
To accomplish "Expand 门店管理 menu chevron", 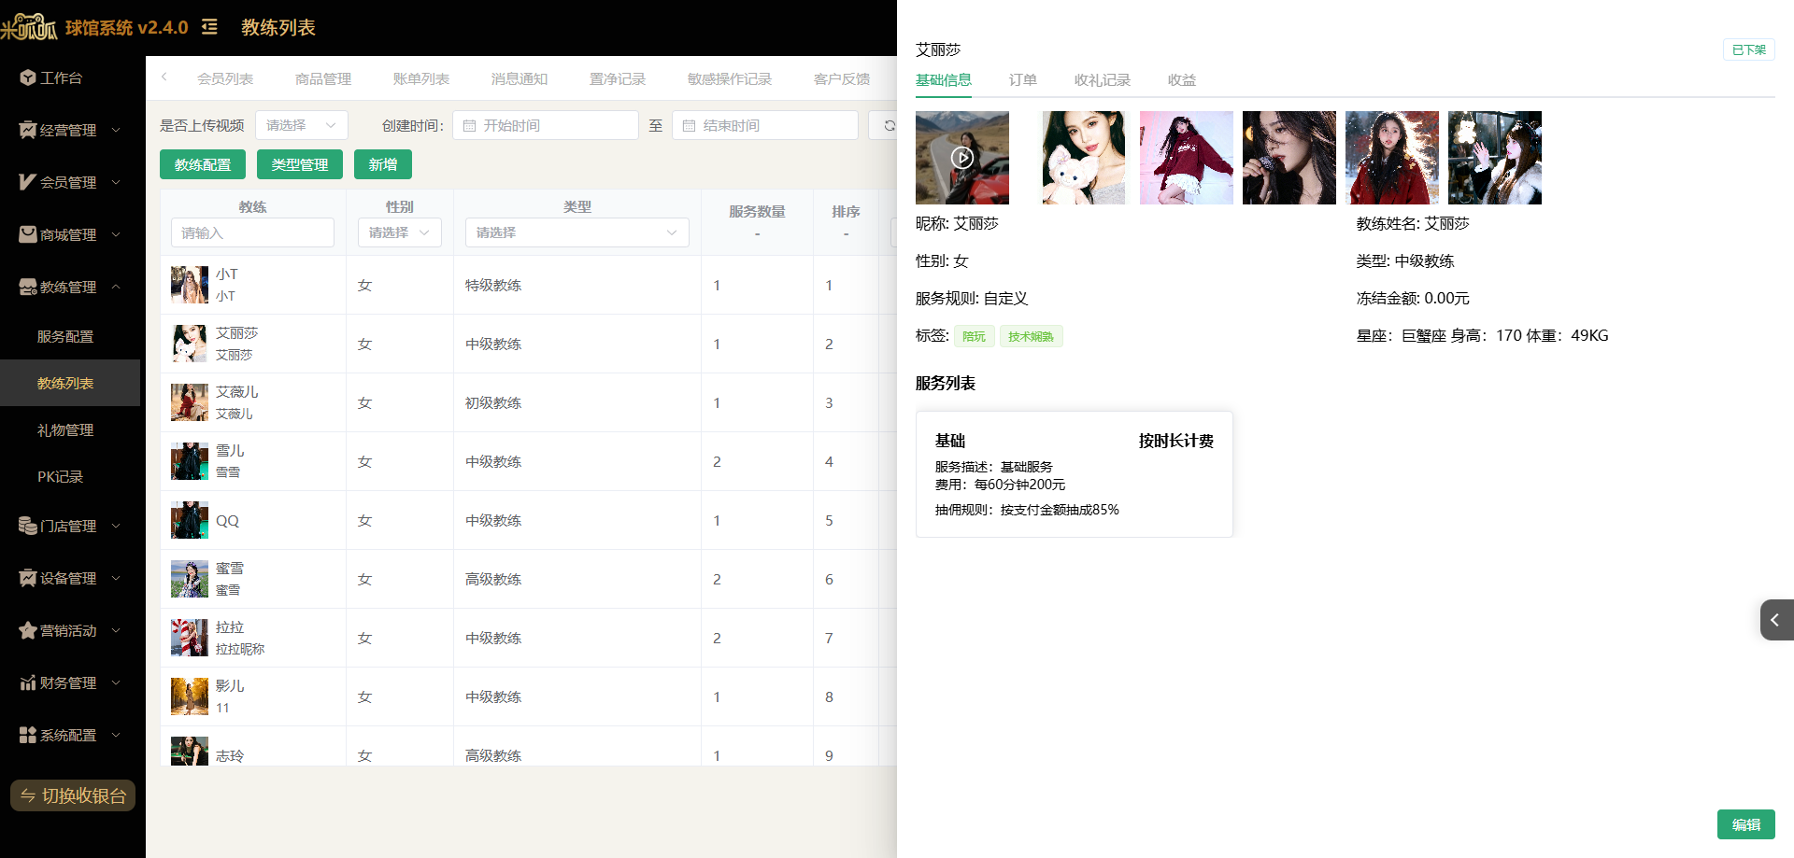I will [116, 526].
